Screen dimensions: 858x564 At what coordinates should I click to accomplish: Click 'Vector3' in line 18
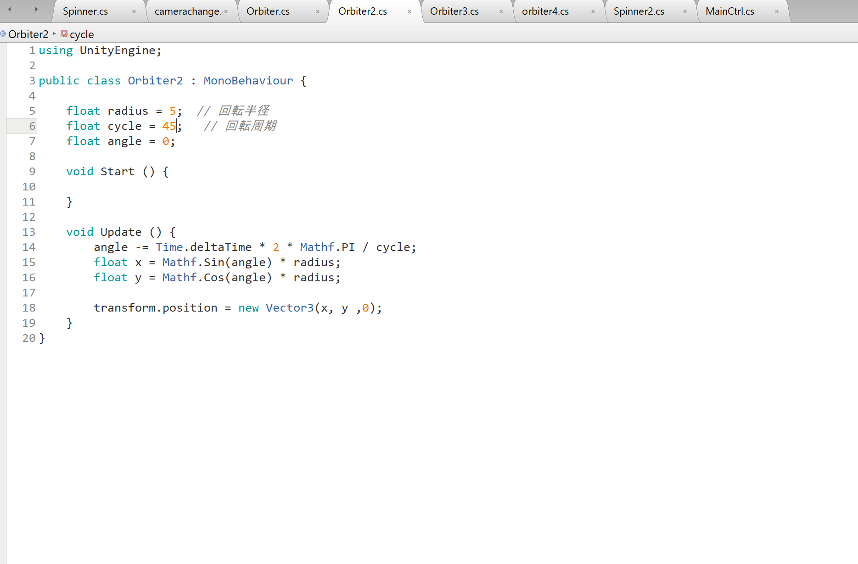tap(290, 308)
